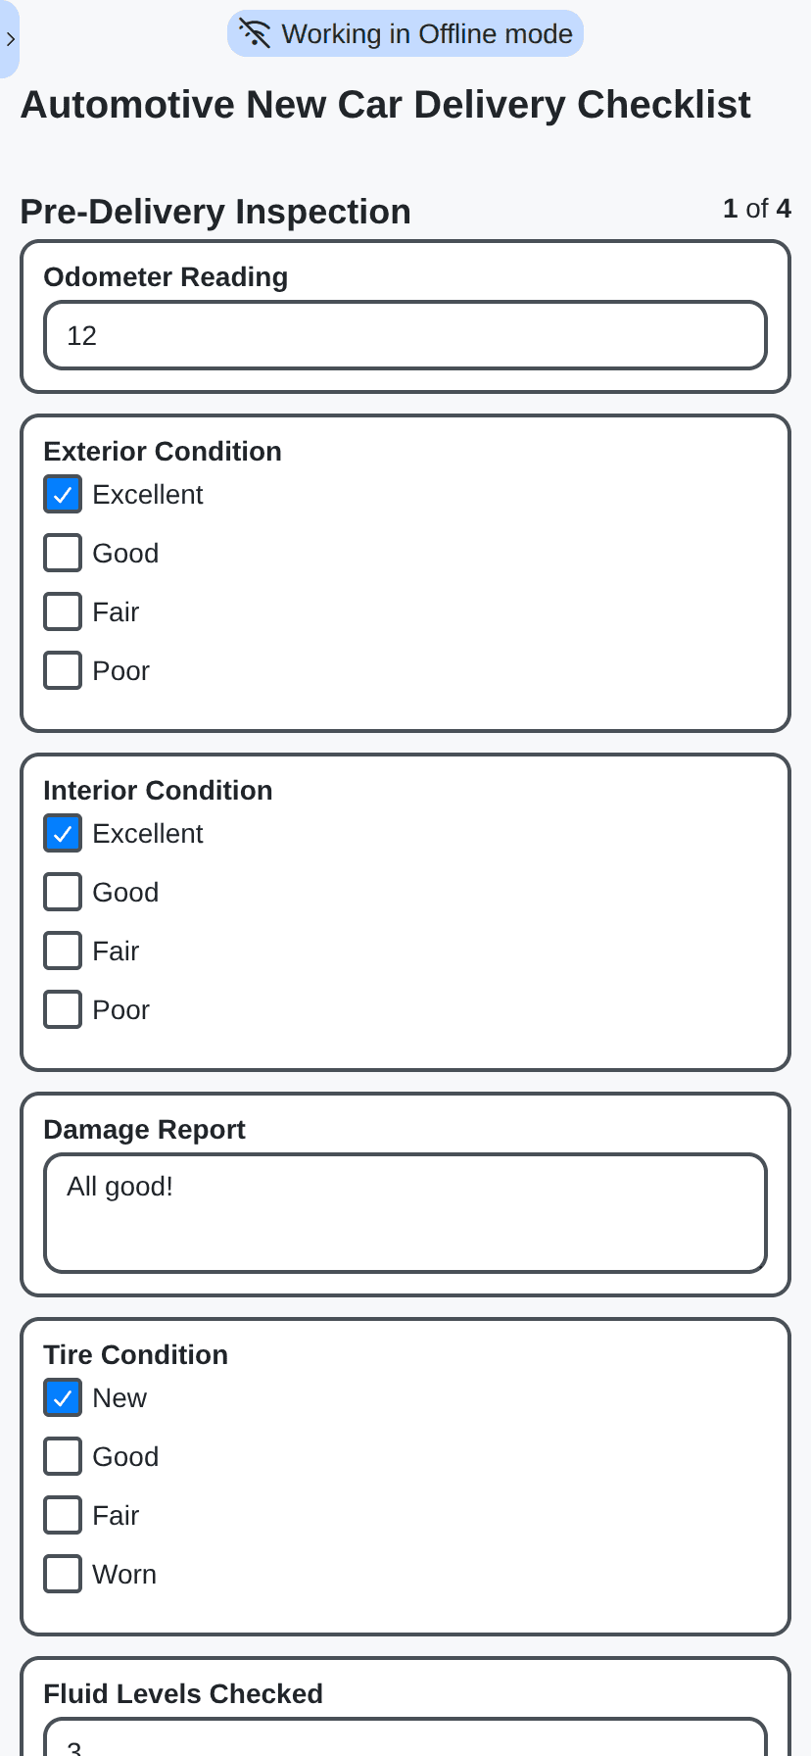Click the page indicator showing 1 of 4
Screen dimensions: 811x1756
click(x=756, y=209)
